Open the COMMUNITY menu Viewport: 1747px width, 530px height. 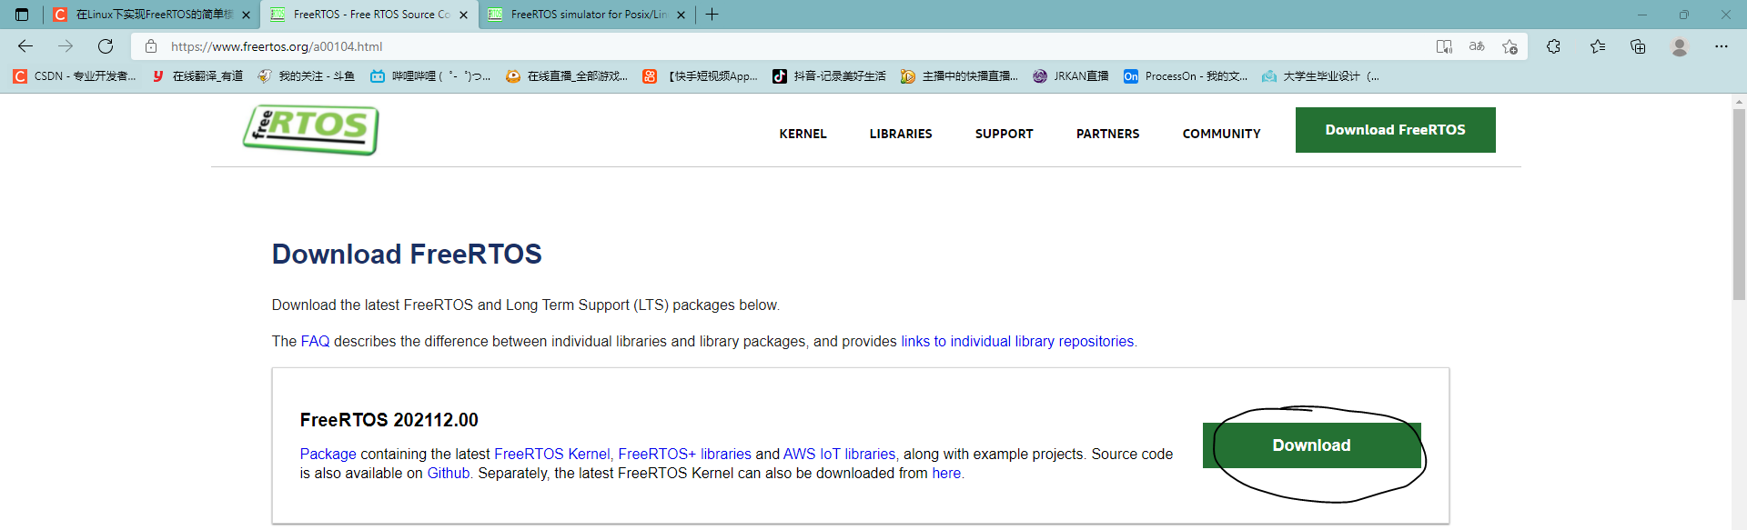tap(1221, 134)
